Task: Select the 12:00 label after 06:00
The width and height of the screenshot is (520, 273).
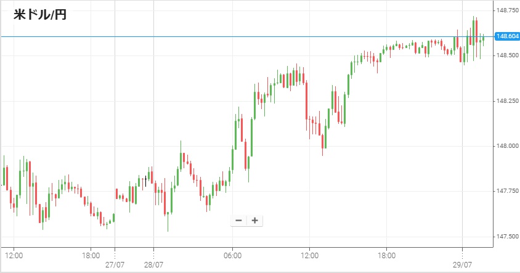Action: coord(310,256)
